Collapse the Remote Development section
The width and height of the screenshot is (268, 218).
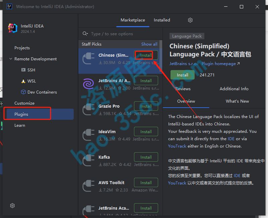(x=11, y=59)
